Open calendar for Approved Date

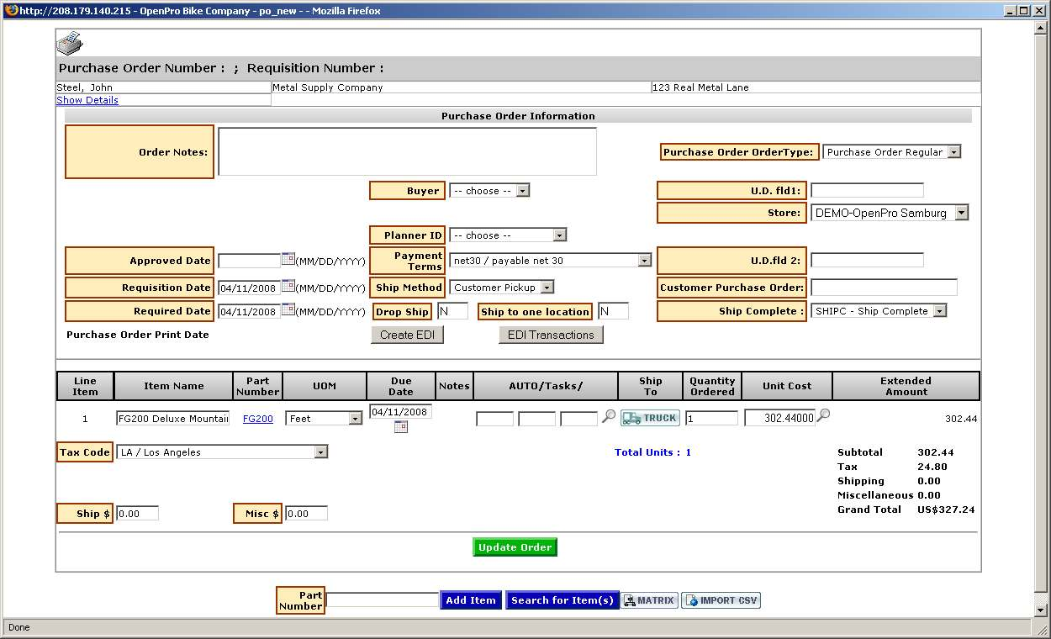tap(288, 259)
